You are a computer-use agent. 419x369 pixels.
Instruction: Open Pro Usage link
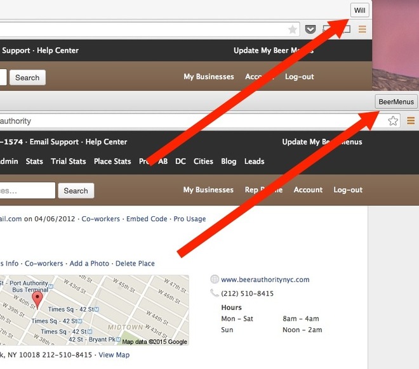click(190, 219)
